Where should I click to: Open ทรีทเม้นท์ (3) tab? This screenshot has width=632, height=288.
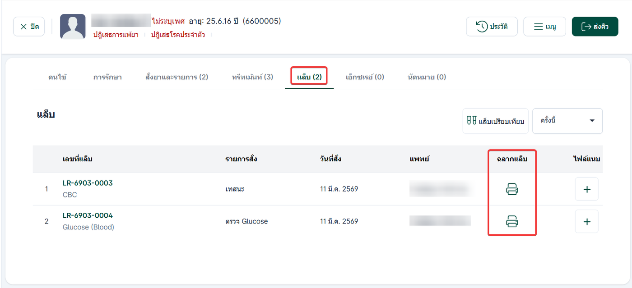[252, 77]
